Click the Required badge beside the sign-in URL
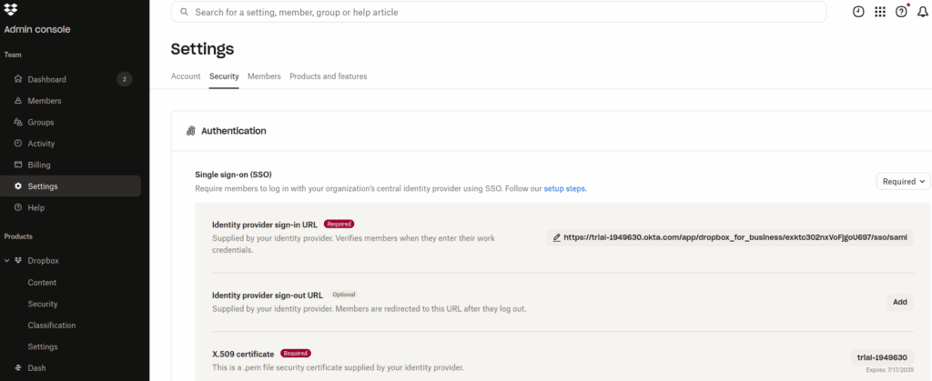932x381 pixels. click(x=339, y=224)
